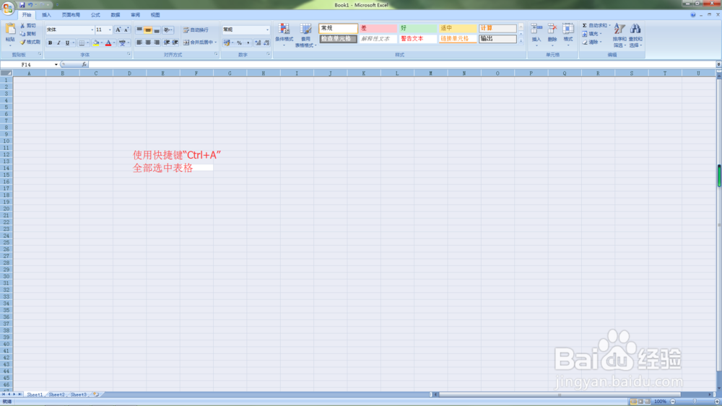Decrease indent
This screenshot has height=406, width=722.
coord(166,43)
